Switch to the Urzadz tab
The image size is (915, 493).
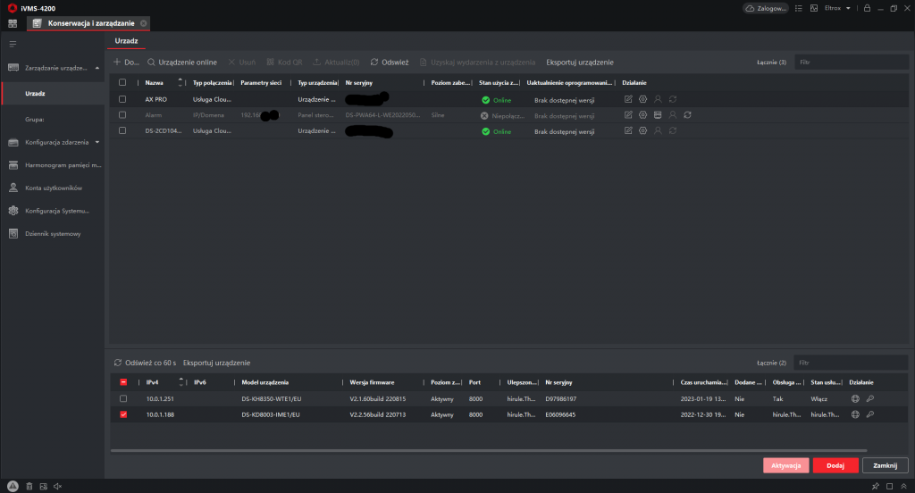[126, 42]
